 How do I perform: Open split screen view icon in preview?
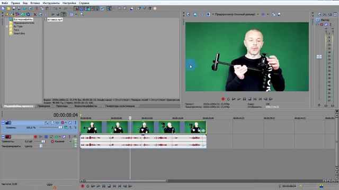click(x=208, y=14)
